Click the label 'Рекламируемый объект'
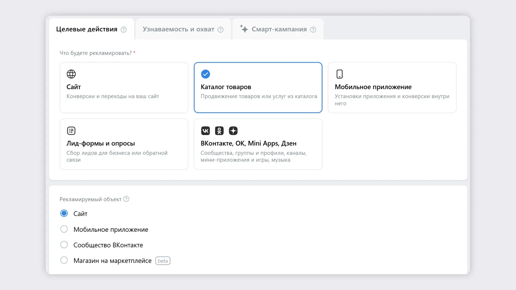 pos(90,200)
